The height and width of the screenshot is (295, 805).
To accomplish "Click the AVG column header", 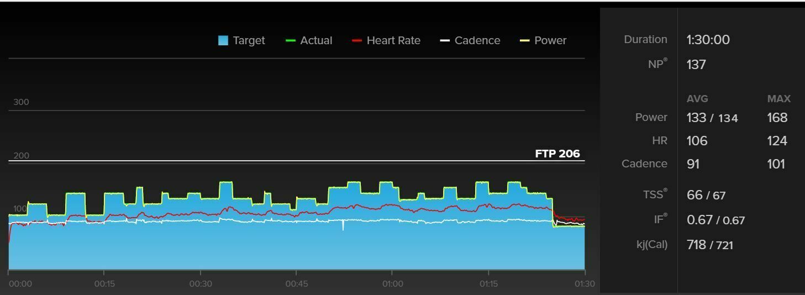I will [697, 99].
